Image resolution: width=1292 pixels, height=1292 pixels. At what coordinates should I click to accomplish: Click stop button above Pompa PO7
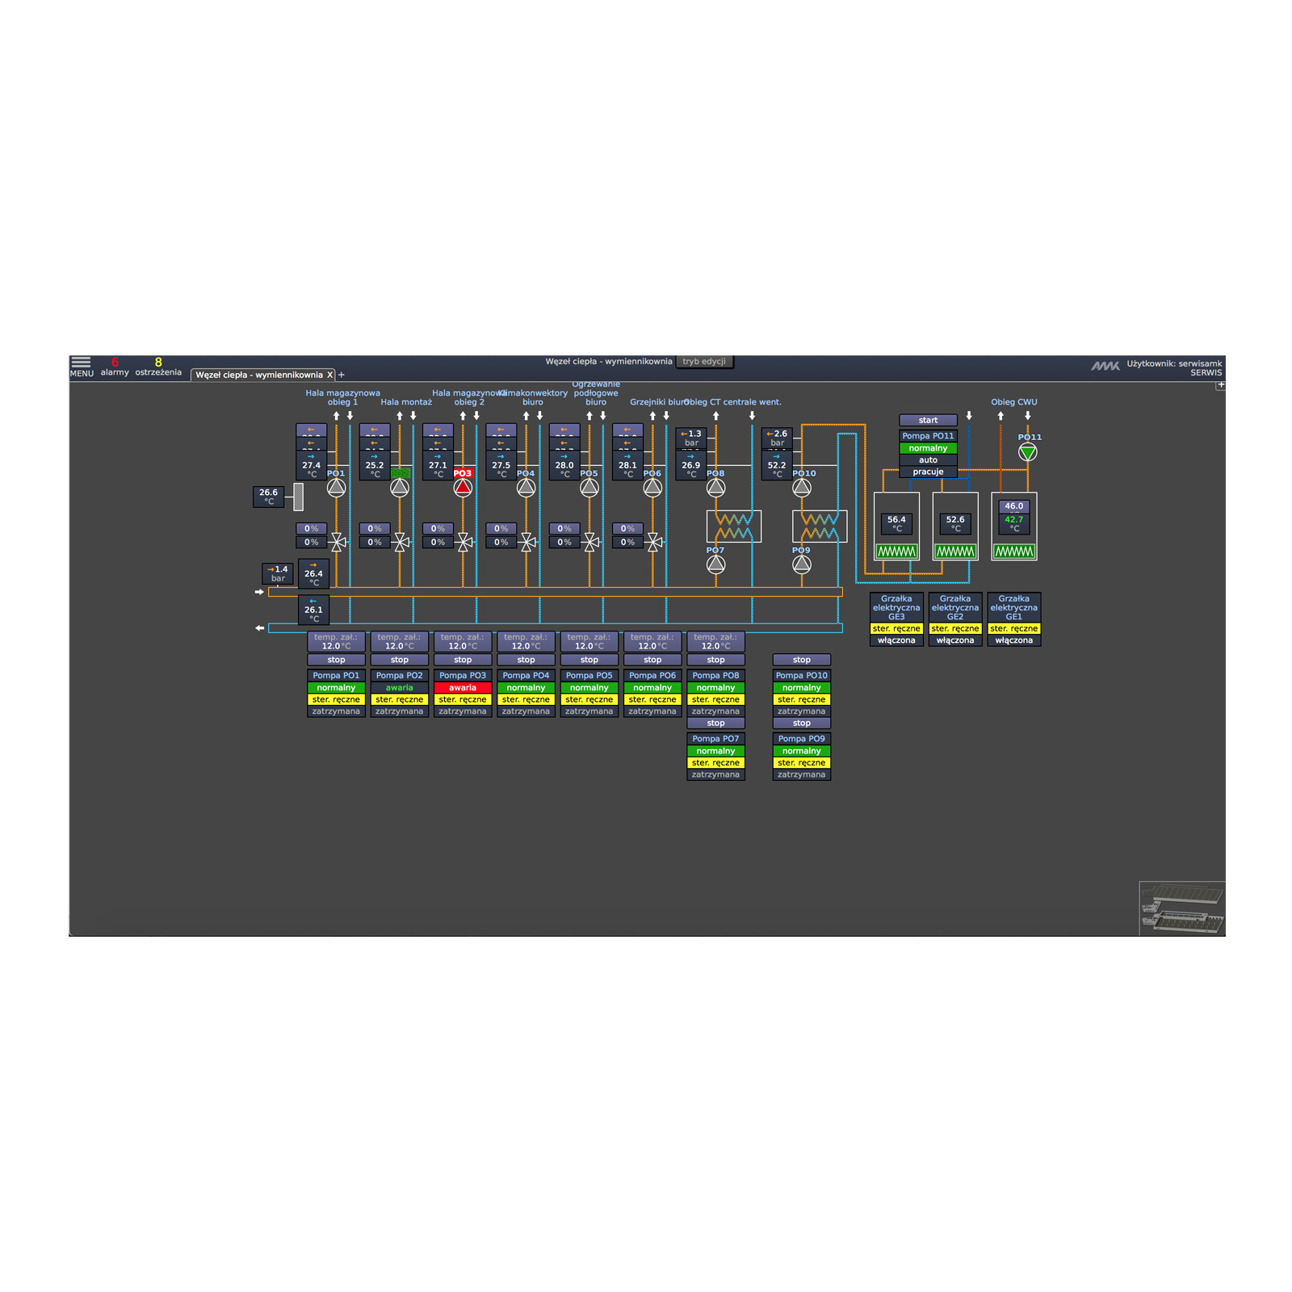715,723
